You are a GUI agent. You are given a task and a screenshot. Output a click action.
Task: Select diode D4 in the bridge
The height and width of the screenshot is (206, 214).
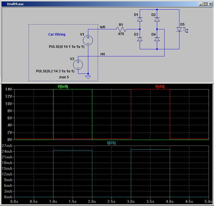[x=157, y=39]
